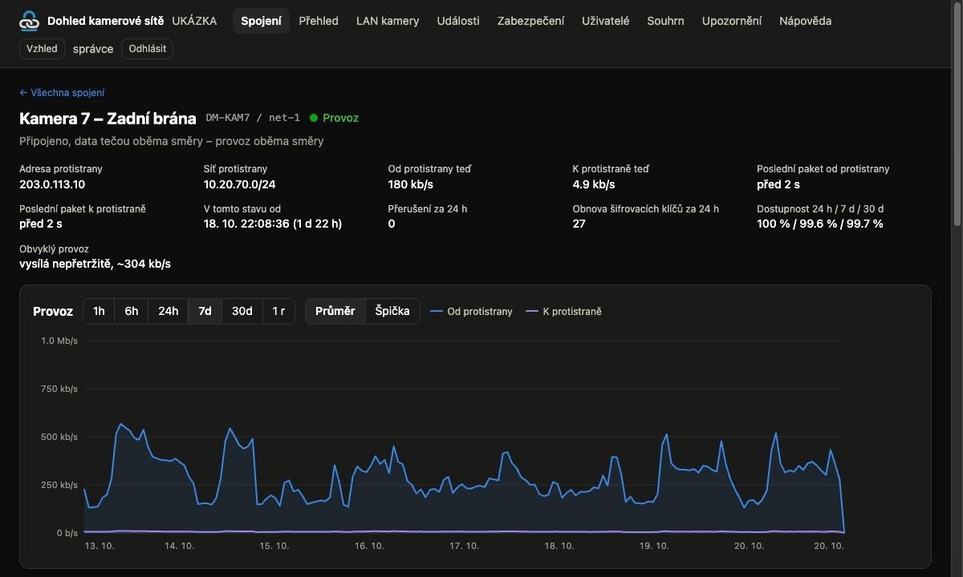Click the 1.0 Mb/s axis label
The image size is (963, 577).
59,341
